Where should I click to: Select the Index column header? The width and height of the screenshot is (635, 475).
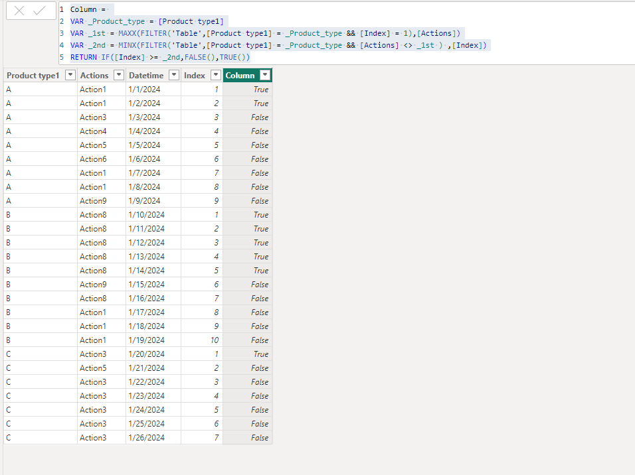[195, 75]
